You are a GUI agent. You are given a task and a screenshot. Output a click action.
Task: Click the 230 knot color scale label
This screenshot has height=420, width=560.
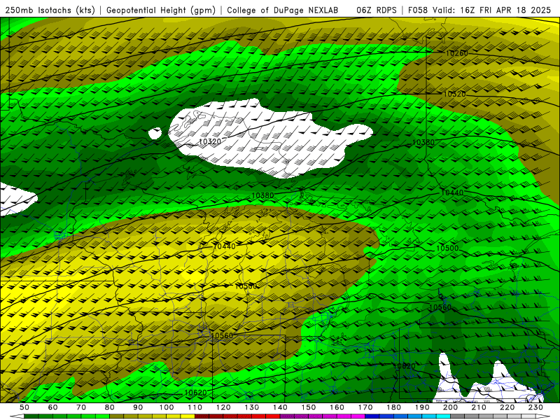coord(536,407)
